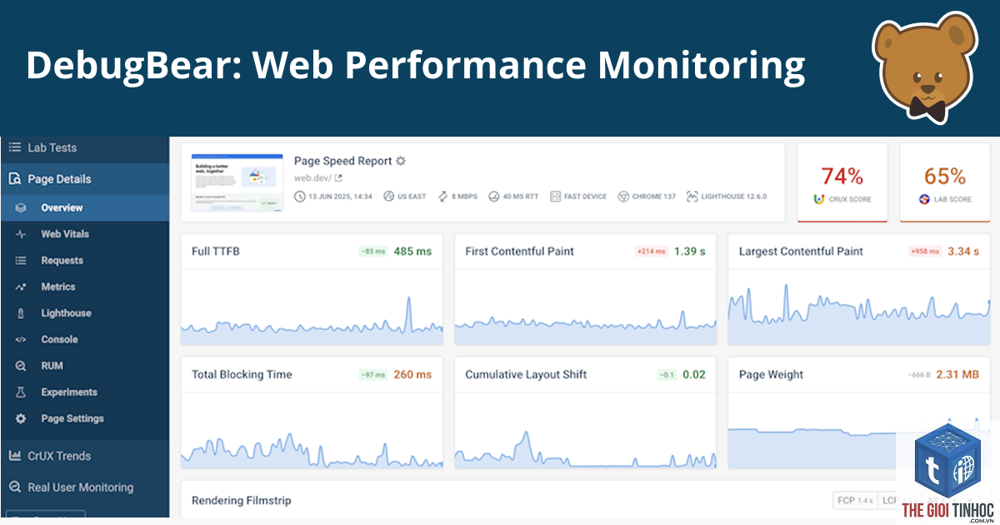The width and height of the screenshot is (1000, 525).
Task: Click the clock icon next to test date
Action: click(x=300, y=197)
